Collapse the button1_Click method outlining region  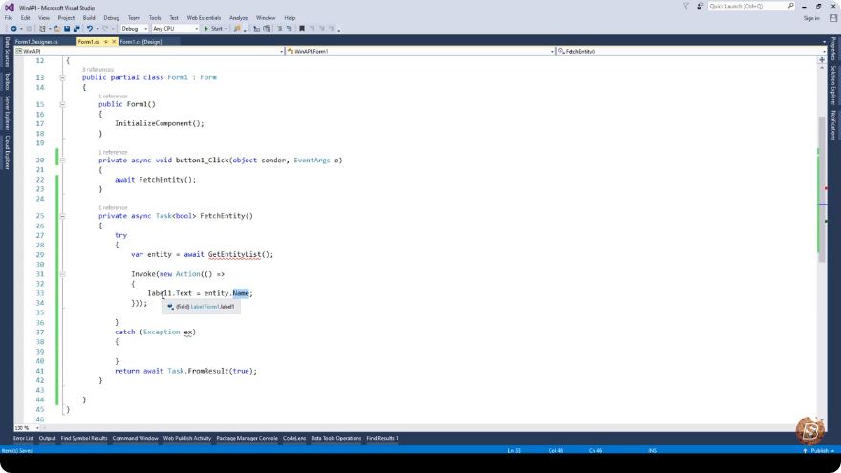[x=62, y=161]
